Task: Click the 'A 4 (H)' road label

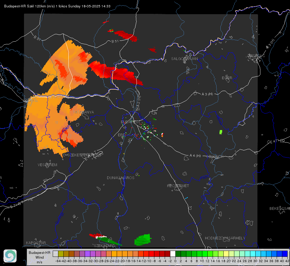Action: [195, 156]
